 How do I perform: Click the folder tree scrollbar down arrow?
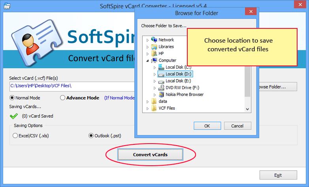click(247, 109)
